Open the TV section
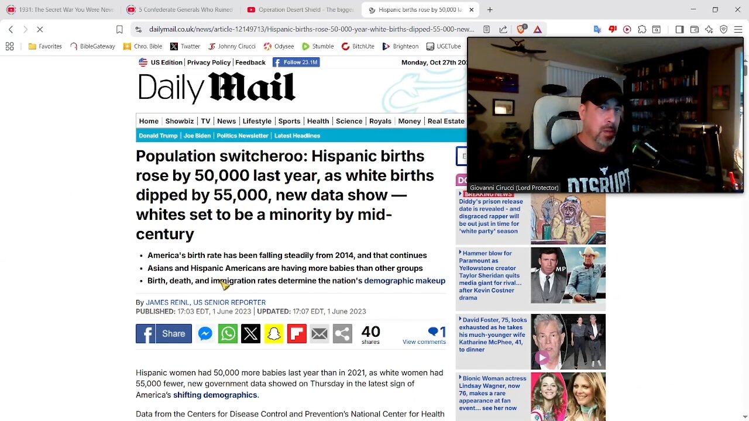The image size is (749, 421). pos(205,121)
